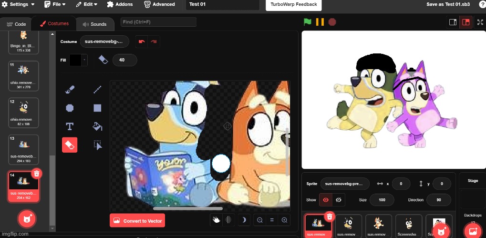Hide the sprite with crossed eye icon
This screenshot has height=238, width=486.
click(x=339, y=200)
